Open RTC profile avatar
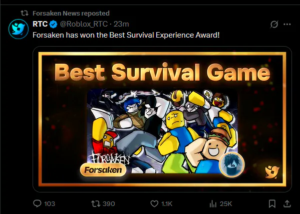Viewport: 300px width, 214px height. click(19, 29)
